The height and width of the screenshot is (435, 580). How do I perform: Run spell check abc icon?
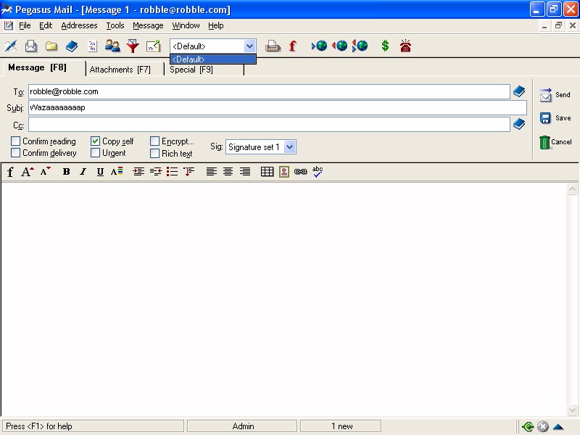click(x=318, y=172)
